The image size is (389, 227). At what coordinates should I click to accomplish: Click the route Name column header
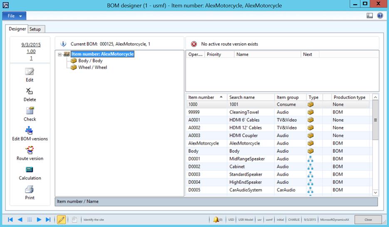point(268,54)
